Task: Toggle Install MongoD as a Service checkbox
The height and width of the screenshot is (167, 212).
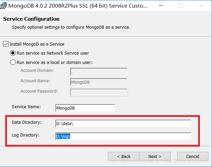Action: click(x=6, y=44)
